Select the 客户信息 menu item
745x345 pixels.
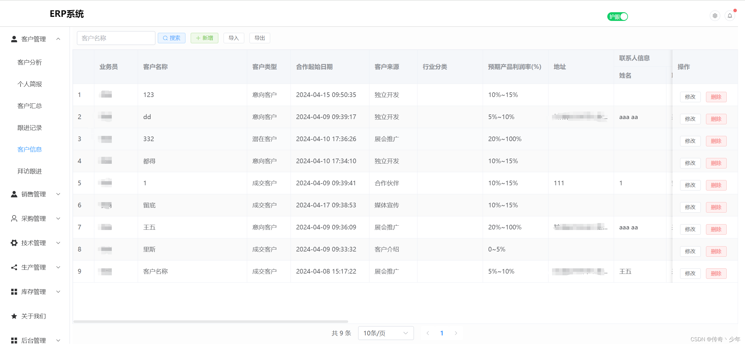point(30,150)
